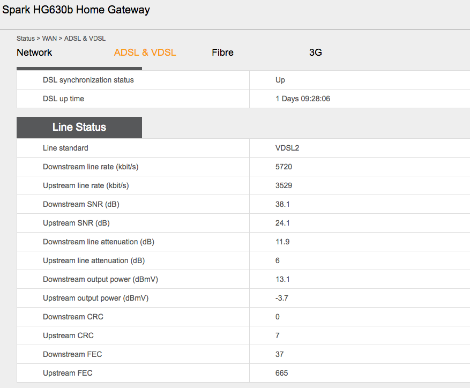Click the Line standard label

click(65, 148)
